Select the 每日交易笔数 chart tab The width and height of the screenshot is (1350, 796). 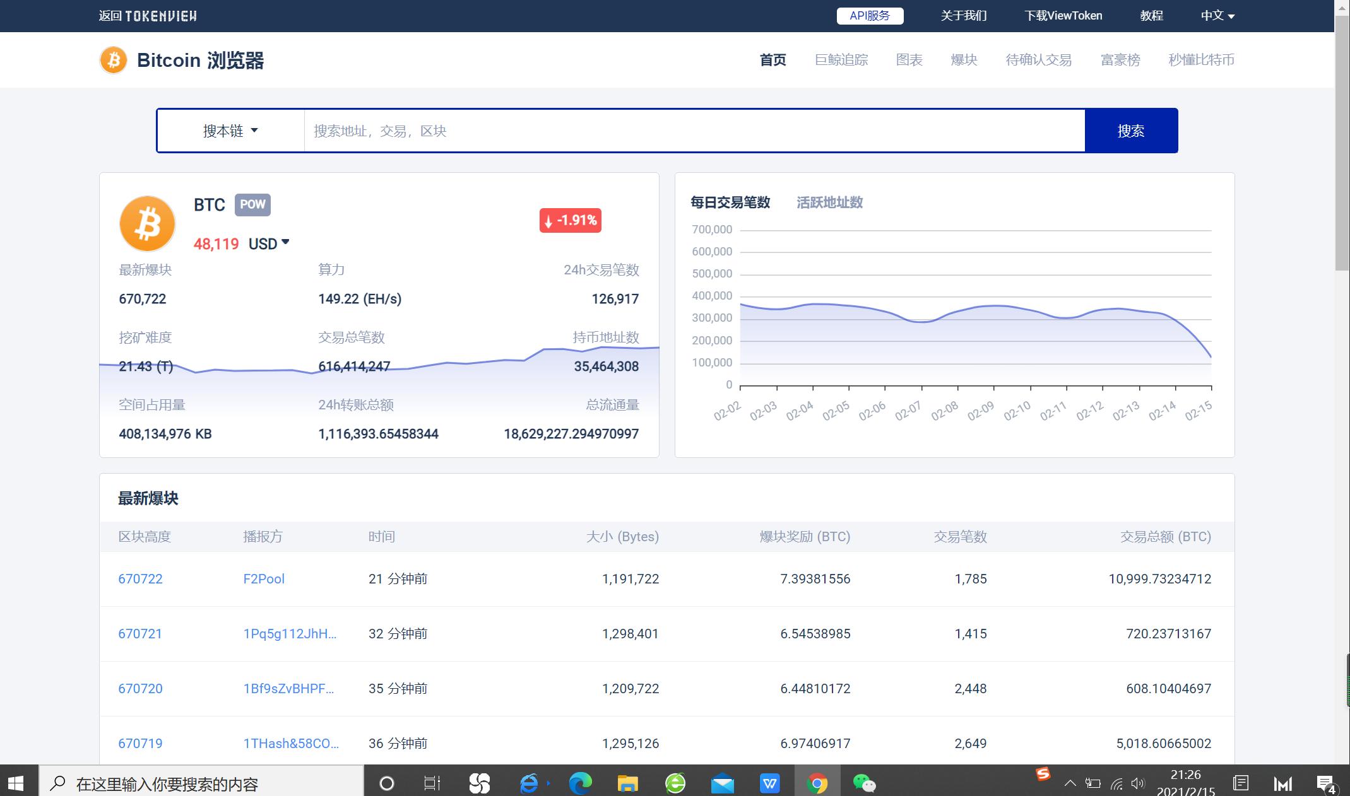pos(730,202)
